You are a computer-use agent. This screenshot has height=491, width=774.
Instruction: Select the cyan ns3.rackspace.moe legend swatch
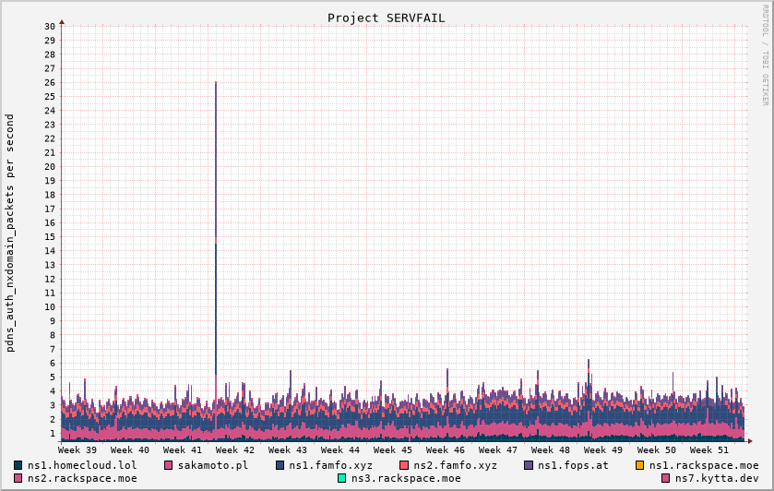[x=342, y=478]
